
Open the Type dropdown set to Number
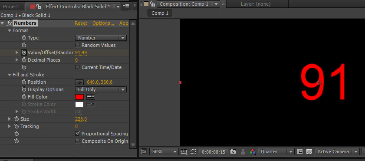pos(101,38)
